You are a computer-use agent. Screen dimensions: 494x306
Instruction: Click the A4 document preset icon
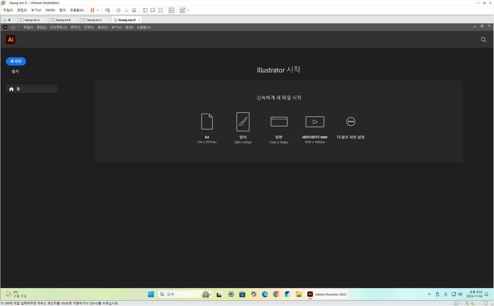tap(207, 121)
